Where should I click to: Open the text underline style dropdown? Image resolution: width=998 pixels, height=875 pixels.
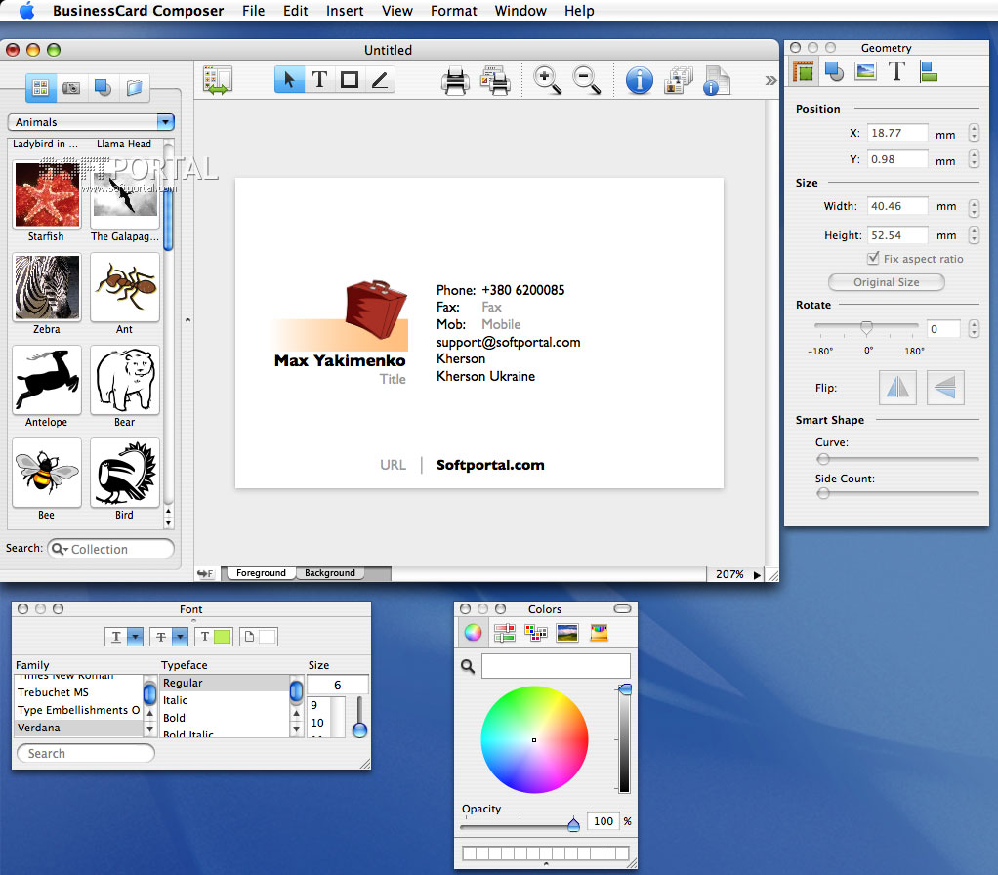point(135,637)
